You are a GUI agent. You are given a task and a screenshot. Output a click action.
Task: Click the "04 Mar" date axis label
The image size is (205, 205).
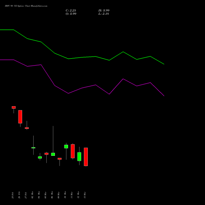pos(39,195)
